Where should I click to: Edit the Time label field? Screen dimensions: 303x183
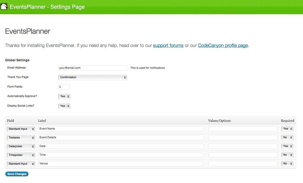pyautogui.click(x=121, y=155)
